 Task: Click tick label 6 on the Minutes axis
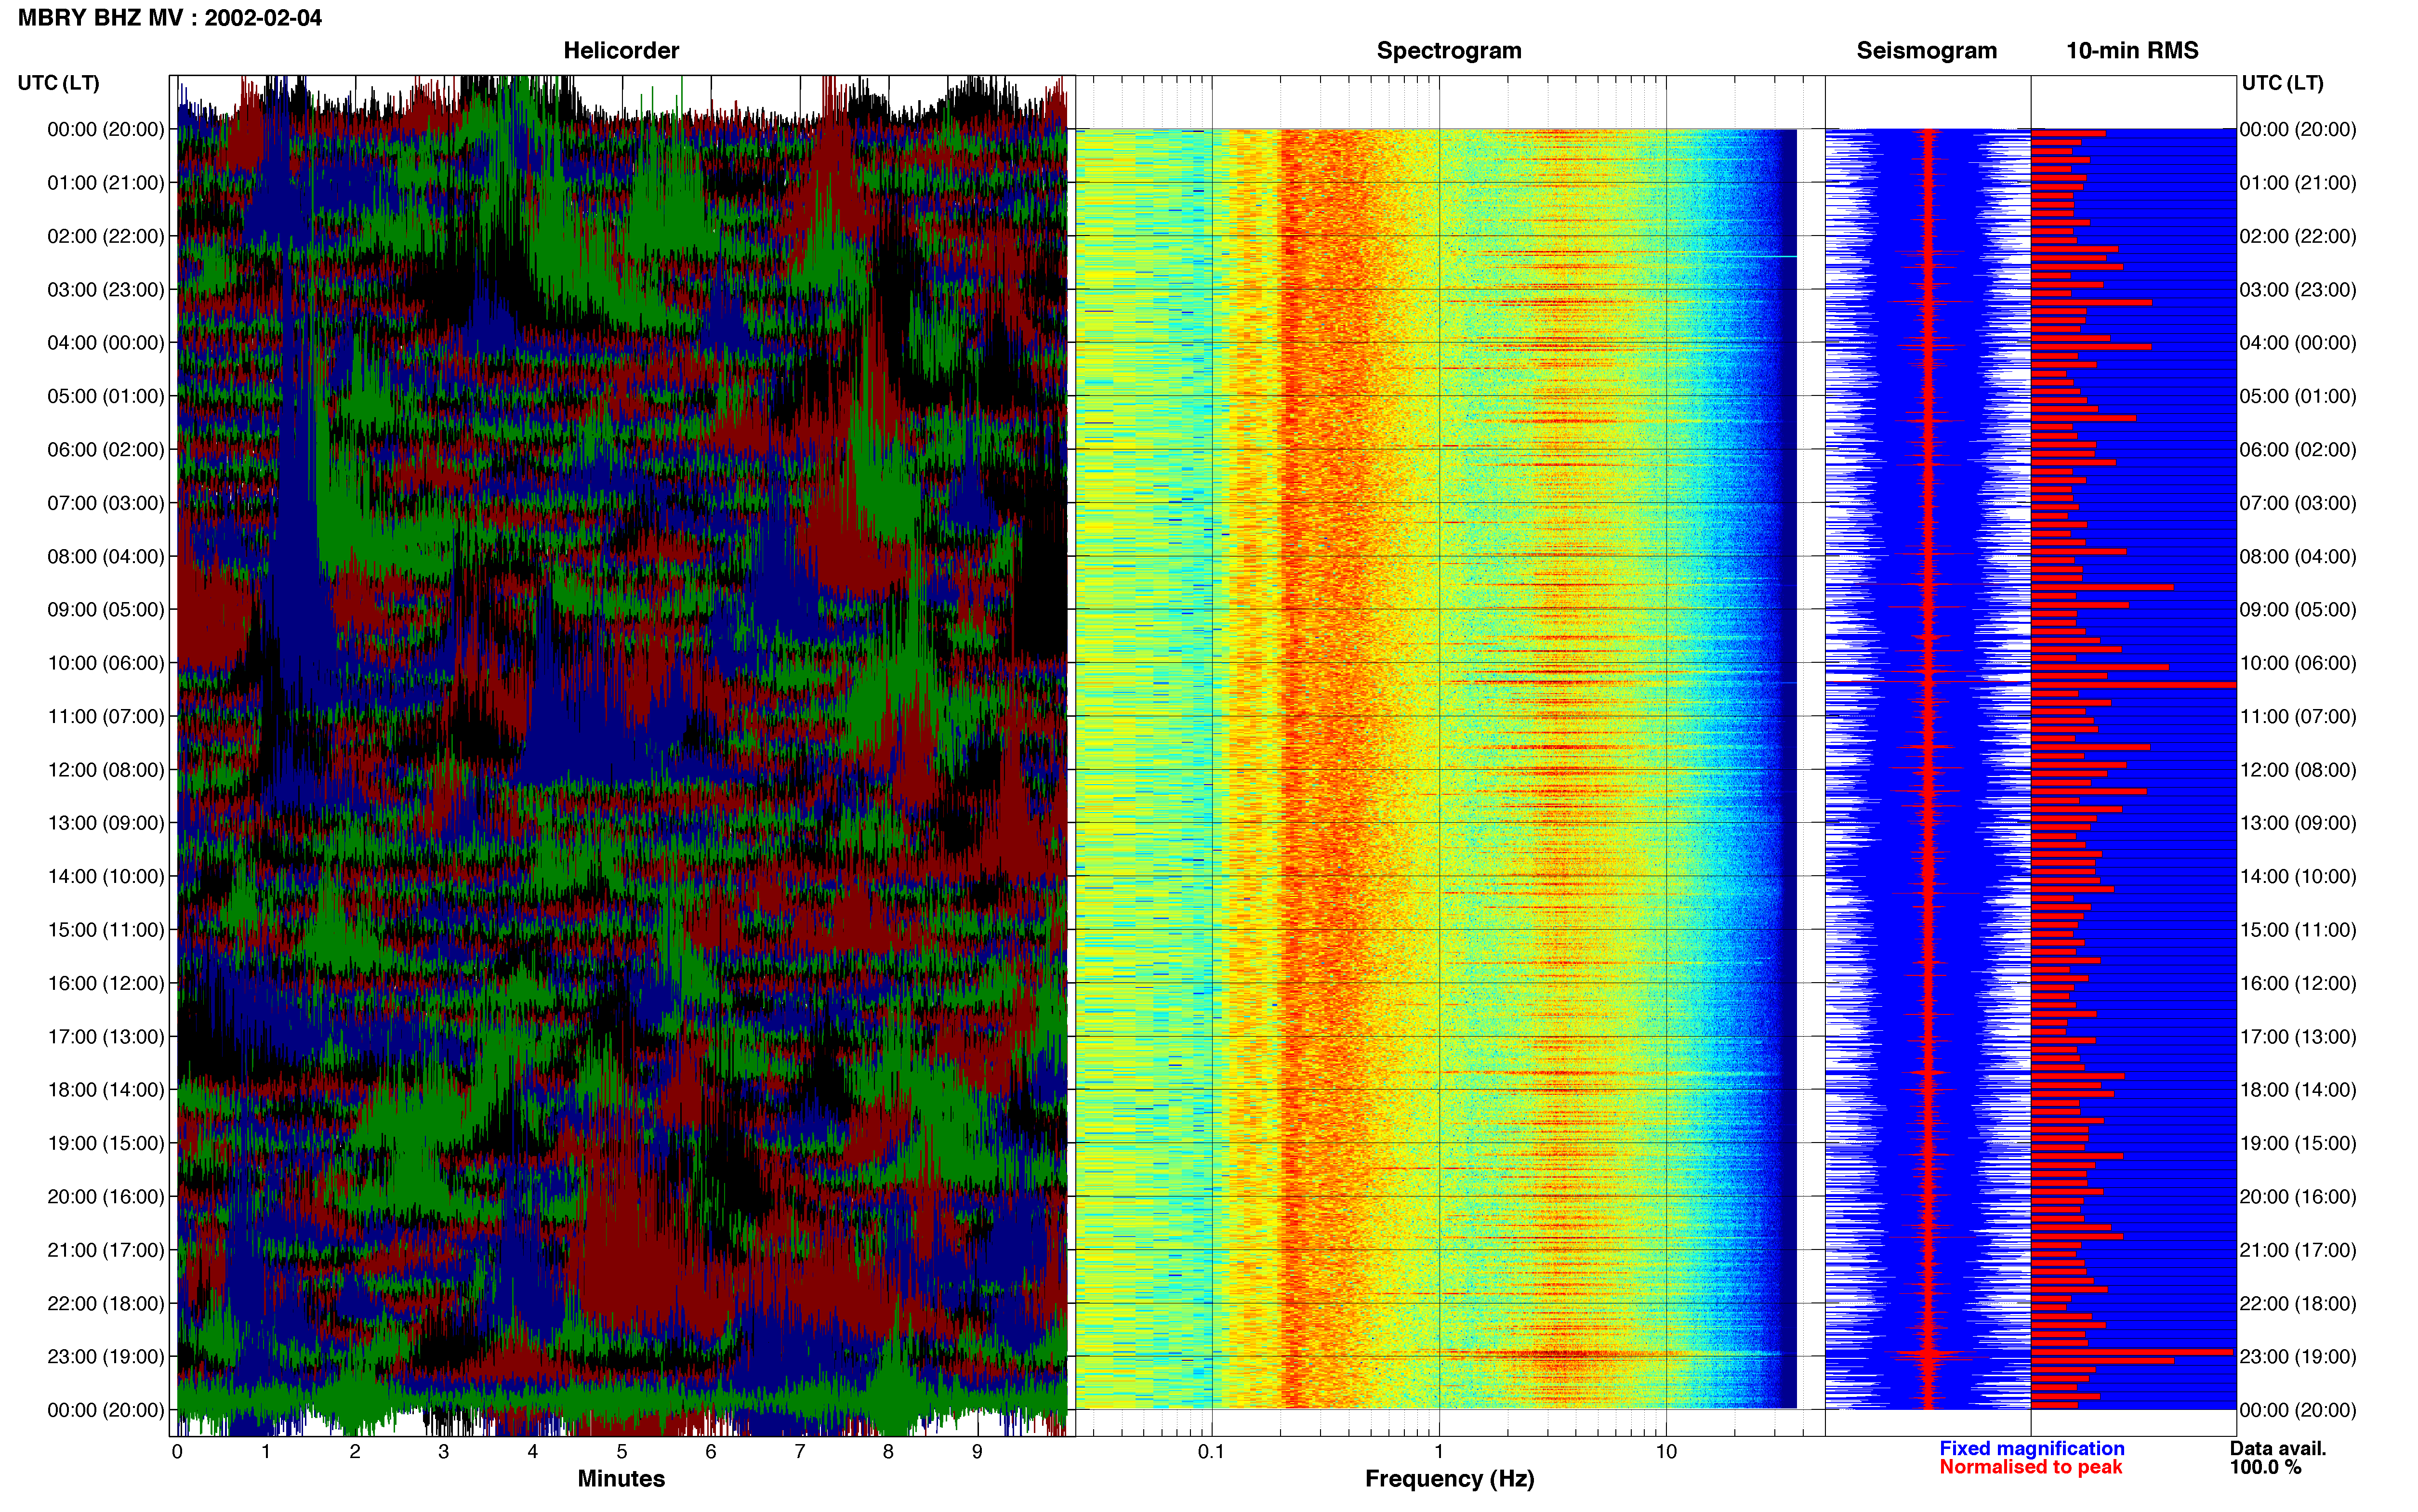[711, 1452]
